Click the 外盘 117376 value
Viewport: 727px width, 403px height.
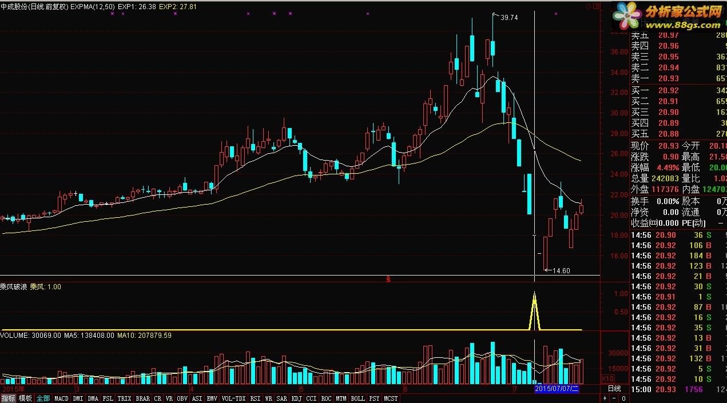click(x=665, y=189)
